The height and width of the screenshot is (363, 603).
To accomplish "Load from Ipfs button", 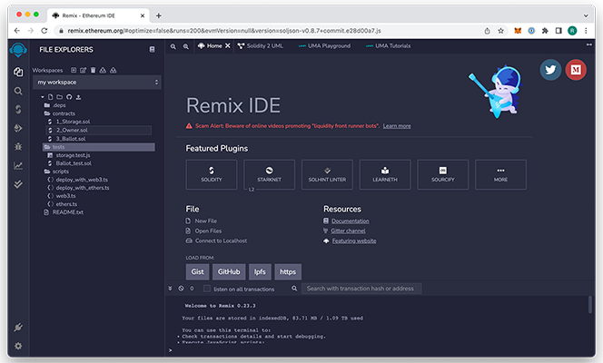I will tap(260, 272).
